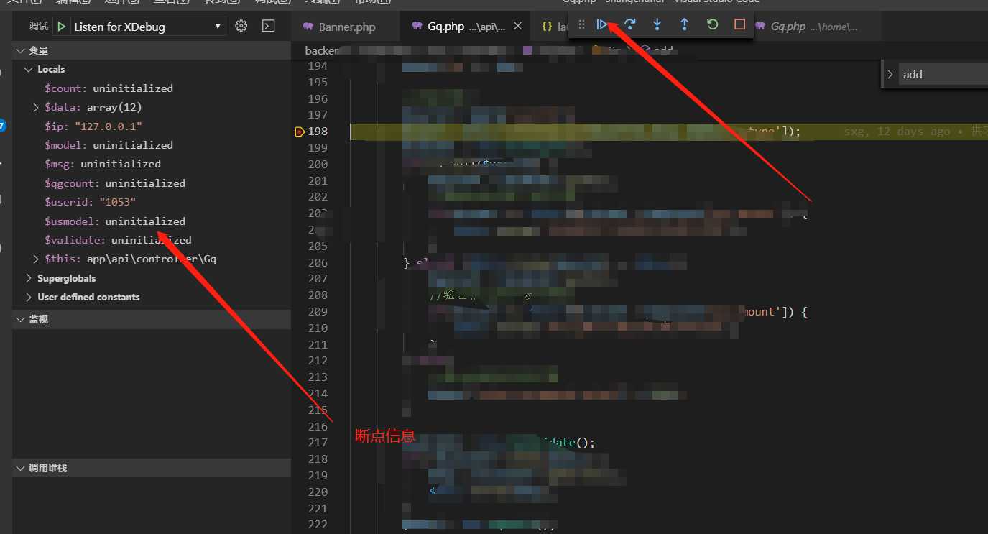988x534 pixels.
Task: Select the $count variable row
Action: tap(152, 88)
